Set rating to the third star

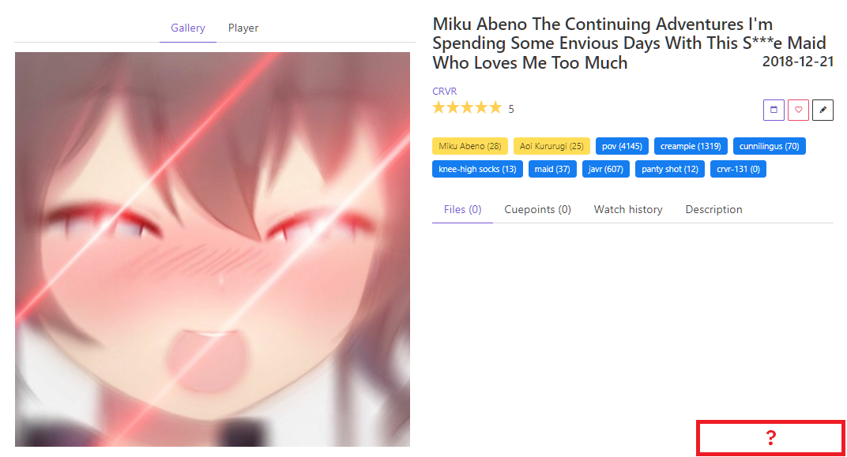coord(467,108)
